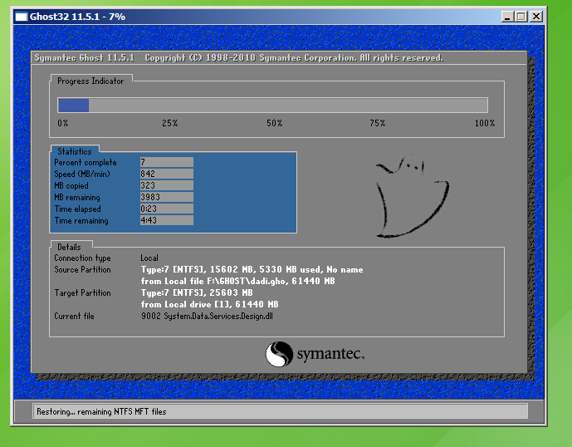Click the Ghost32 window title bar icon

pyautogui.click(x=21, y=17)
